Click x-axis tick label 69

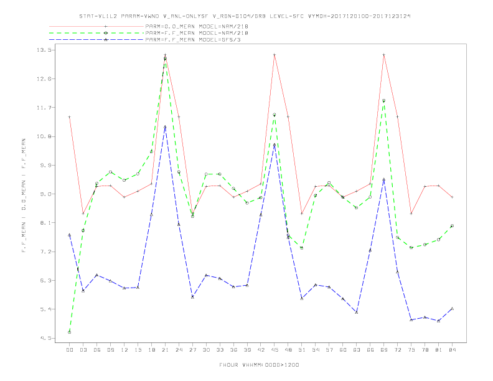(x=384, y=350)
